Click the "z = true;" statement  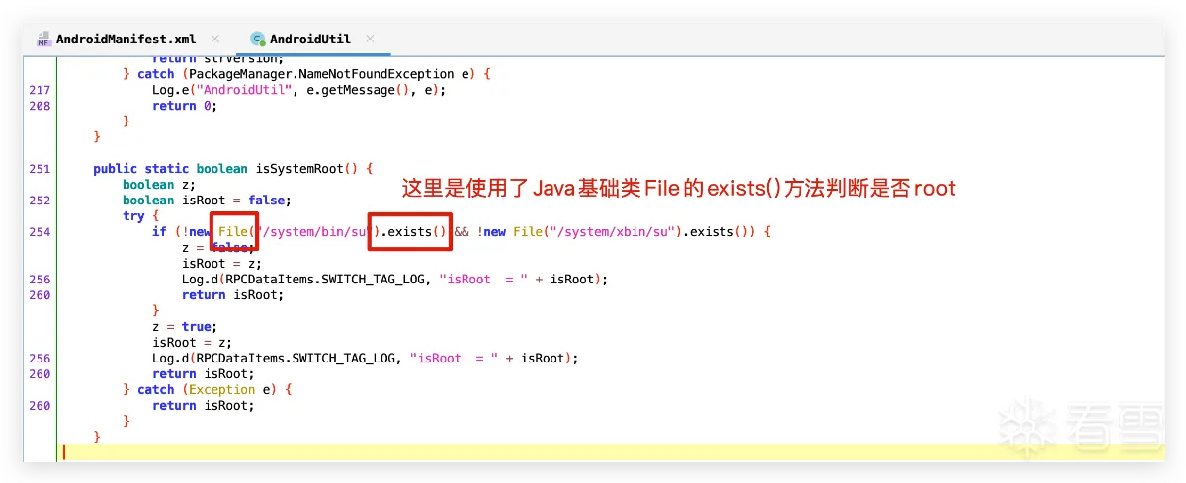coord(184,327)
